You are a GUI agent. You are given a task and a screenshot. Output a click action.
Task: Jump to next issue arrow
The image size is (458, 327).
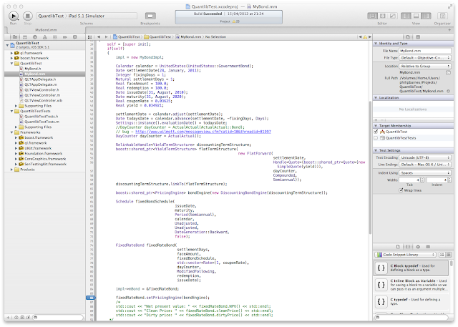tap(370, 37)
